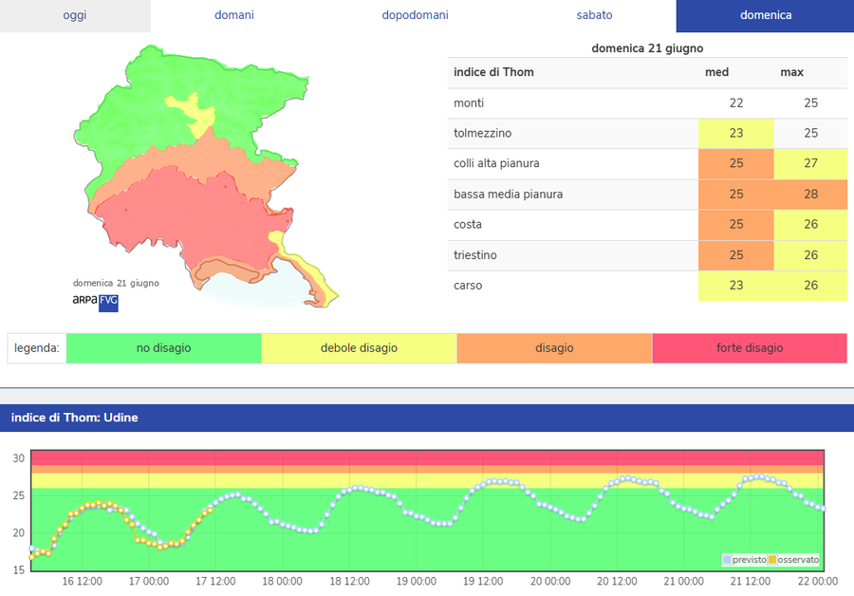Viewport: 854px width, 596px height.
Task: Select the 'tolmezzino' row label
Action: [x=483, y=133]
